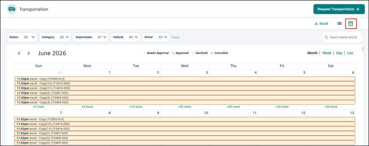Open second-week event excel - Copy (T-0393-013)
The width and height of the screenshot is (369, 146).
pos(185,119)
